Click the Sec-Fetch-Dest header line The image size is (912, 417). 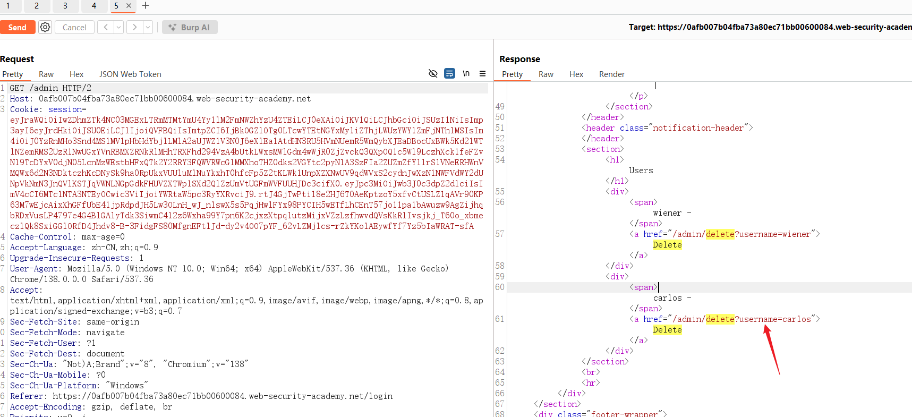pyautogui.click(x=67, y=354)
